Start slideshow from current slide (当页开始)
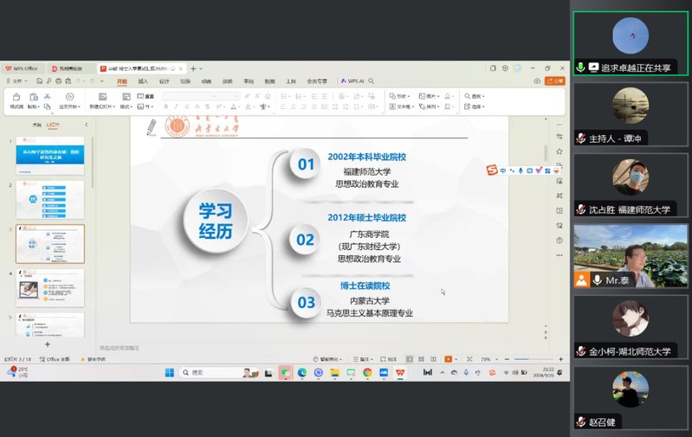 [69, 99]
